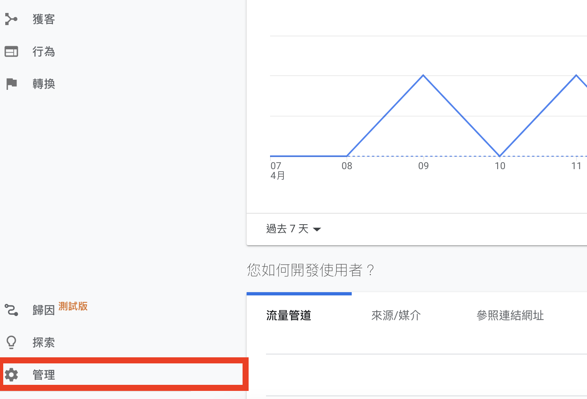Click the chart peak on date 09
The image size is (587, 399).
point(423,75)
